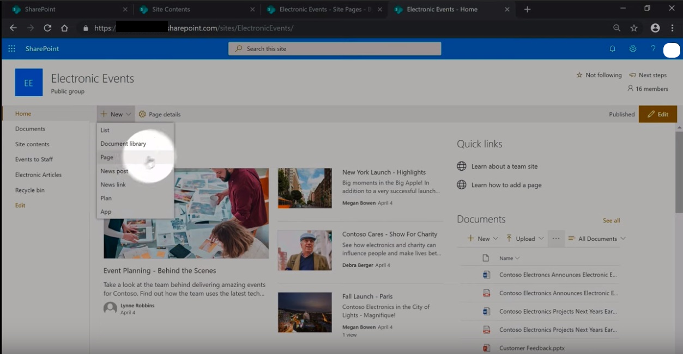This screenshot has height=354, width=683.
Task: Switch to the Site Contents browser tab
Action: [x=196, y=9]
